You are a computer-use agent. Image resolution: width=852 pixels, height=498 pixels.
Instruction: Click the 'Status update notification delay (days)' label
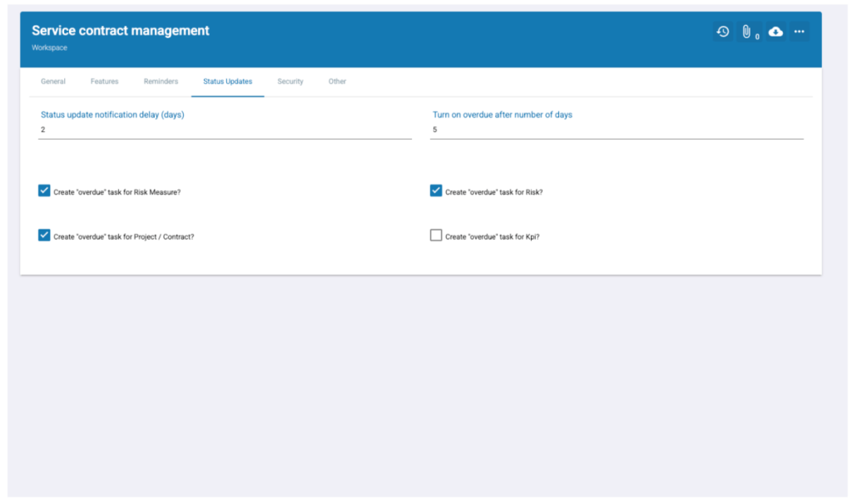click(x=112, y=115)
